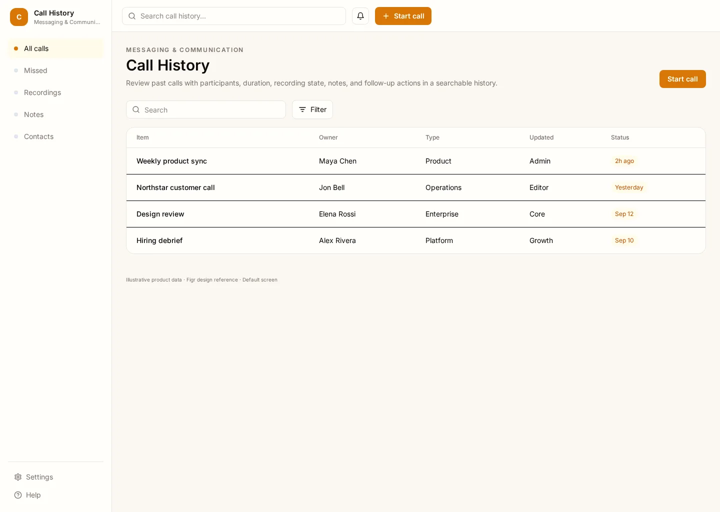
Task: Click the top bar search magnifier icon
Action: click(x=132, y=16)
